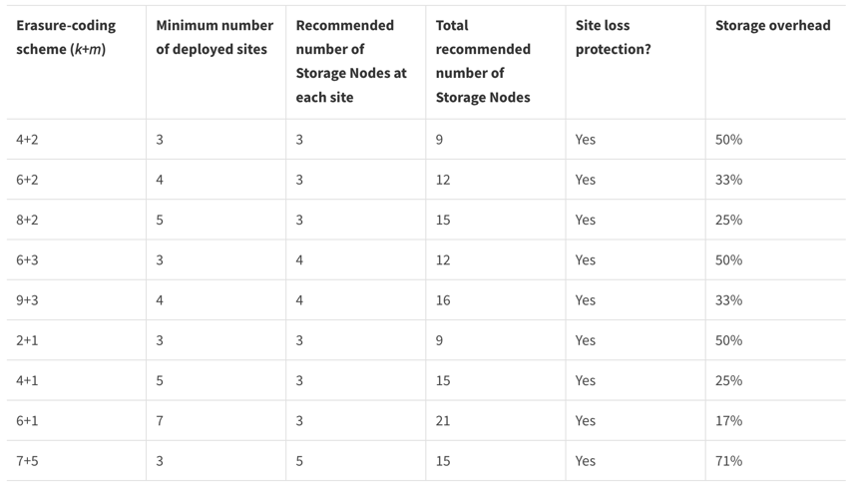Click the Erasure-coding scheme column header
862x493 pixels.
click(66, 37)
